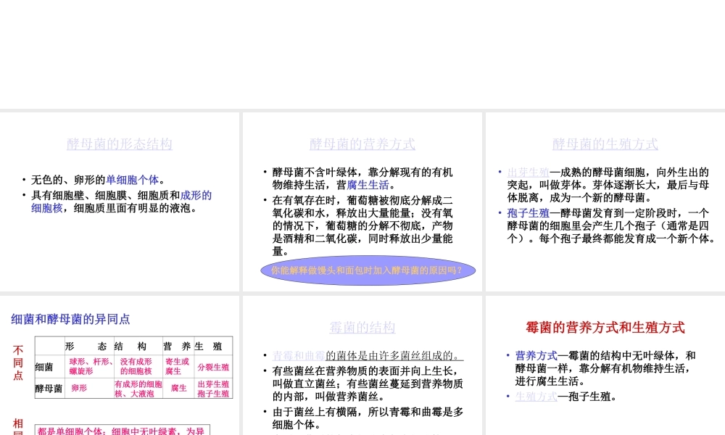Viewport: 725px width, 435px height.
Task: Click table header 营养
Action: coord(177,347)
